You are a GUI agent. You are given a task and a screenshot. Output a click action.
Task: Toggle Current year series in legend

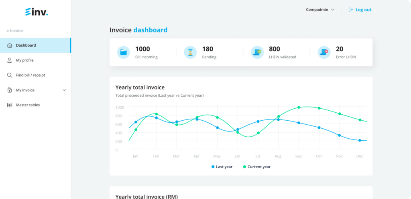(x=257, y=167)
